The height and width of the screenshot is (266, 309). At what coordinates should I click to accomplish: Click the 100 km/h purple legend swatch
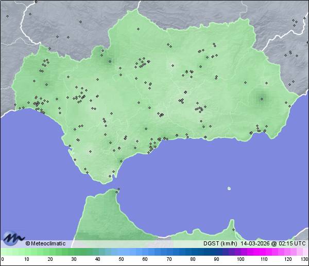[x=240, y=252]
